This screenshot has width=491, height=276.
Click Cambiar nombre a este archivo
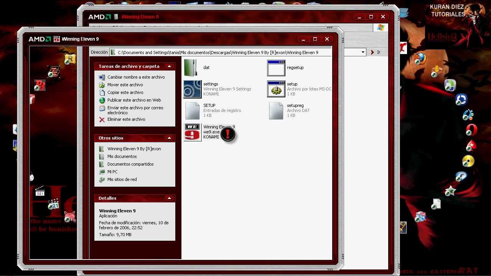pyautogui.click(x=136, y=77)
